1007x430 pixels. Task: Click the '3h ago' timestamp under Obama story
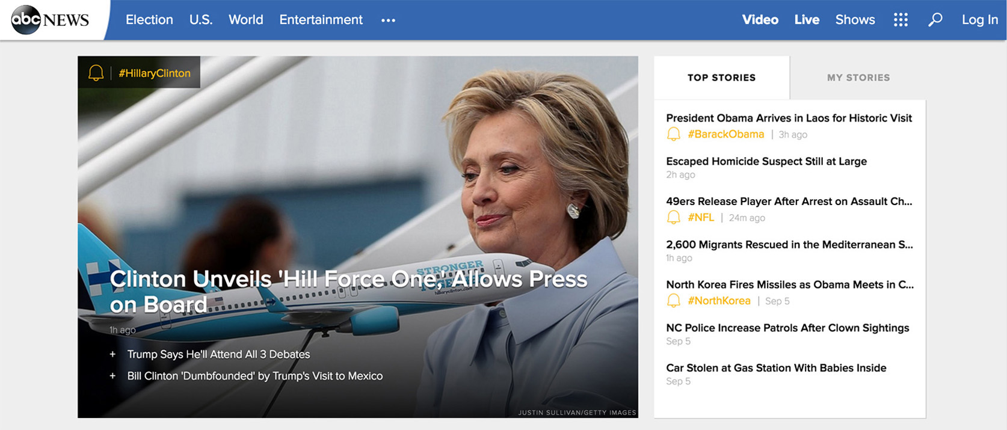(x=793, y=135)
